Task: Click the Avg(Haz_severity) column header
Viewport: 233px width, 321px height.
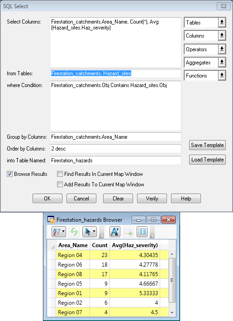Action: pyautogui.click(x=135, y=245)
